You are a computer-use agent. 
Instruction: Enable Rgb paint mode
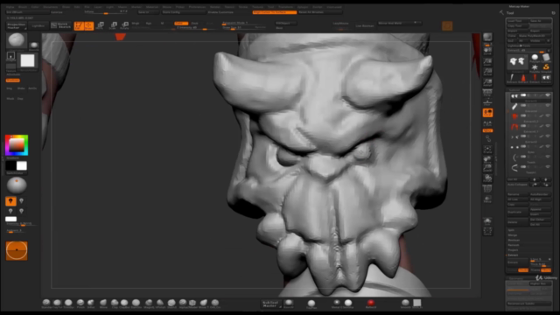coord(149,24)
